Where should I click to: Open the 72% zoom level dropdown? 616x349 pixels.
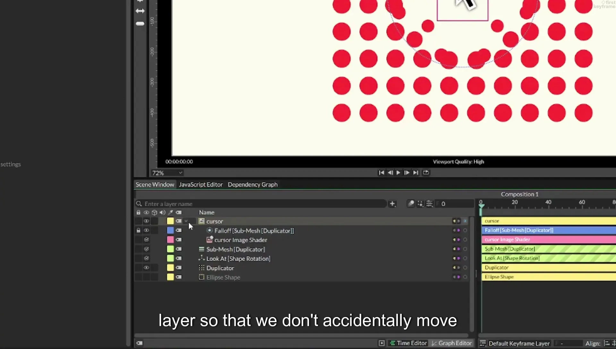(x=167, y=173)
